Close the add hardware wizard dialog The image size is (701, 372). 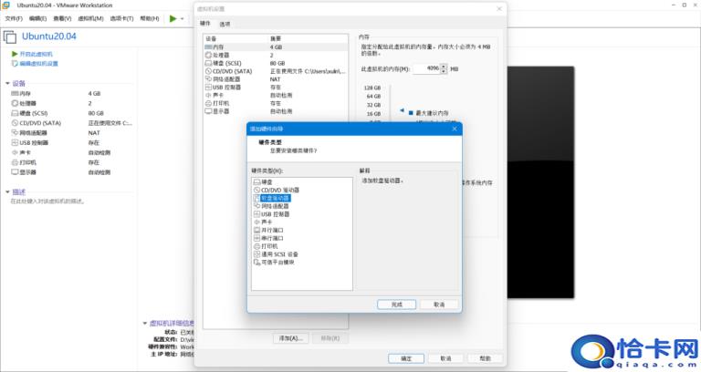point(455,129)
